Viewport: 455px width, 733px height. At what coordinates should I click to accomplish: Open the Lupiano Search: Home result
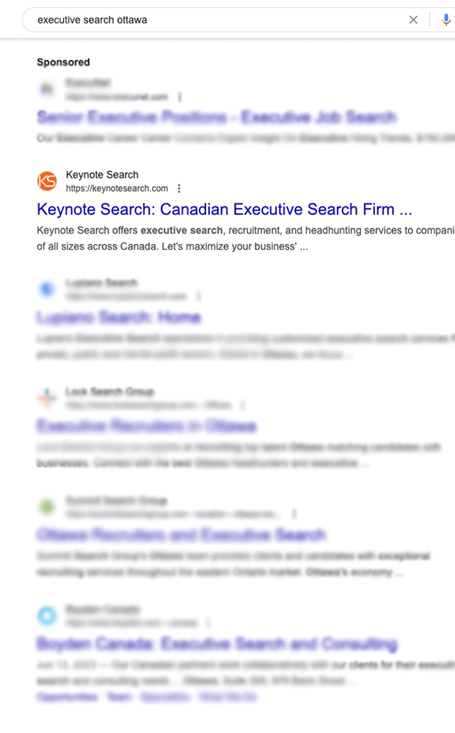118,317
